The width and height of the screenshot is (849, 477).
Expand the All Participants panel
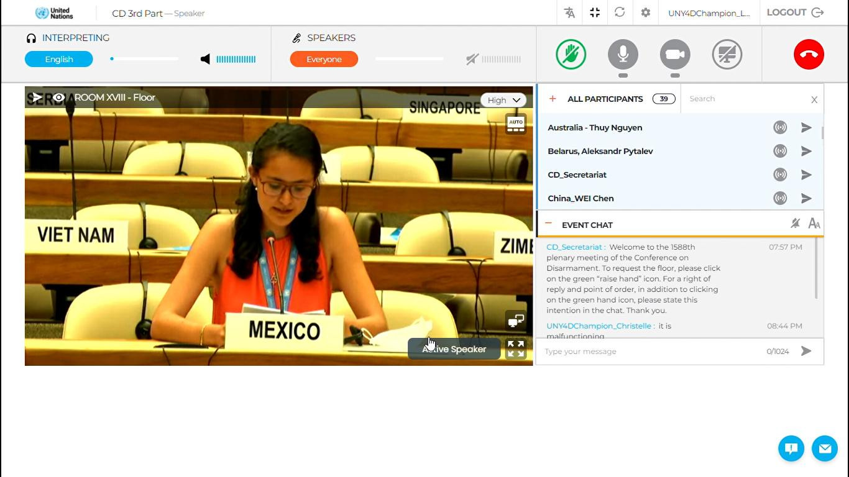(552, 99)
